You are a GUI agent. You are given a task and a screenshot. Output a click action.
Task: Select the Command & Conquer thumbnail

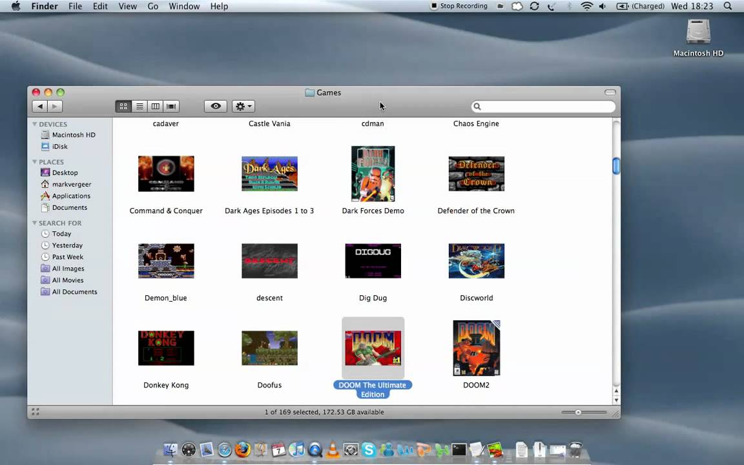(x=166, y=174)
